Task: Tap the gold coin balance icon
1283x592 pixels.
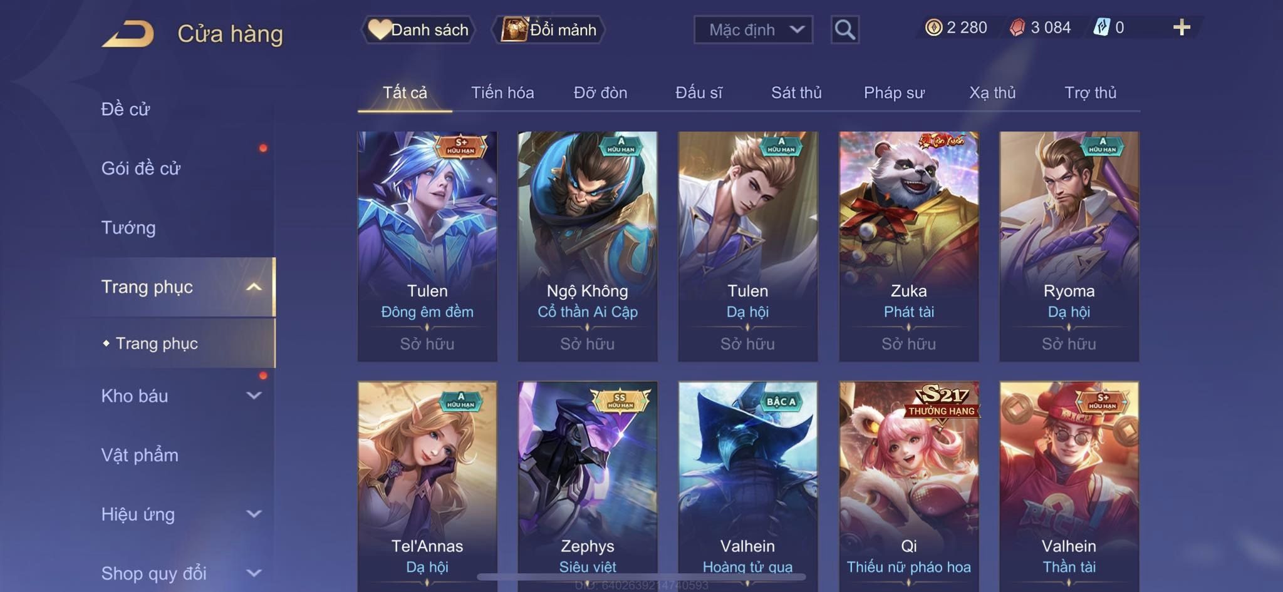Action: 933,28
